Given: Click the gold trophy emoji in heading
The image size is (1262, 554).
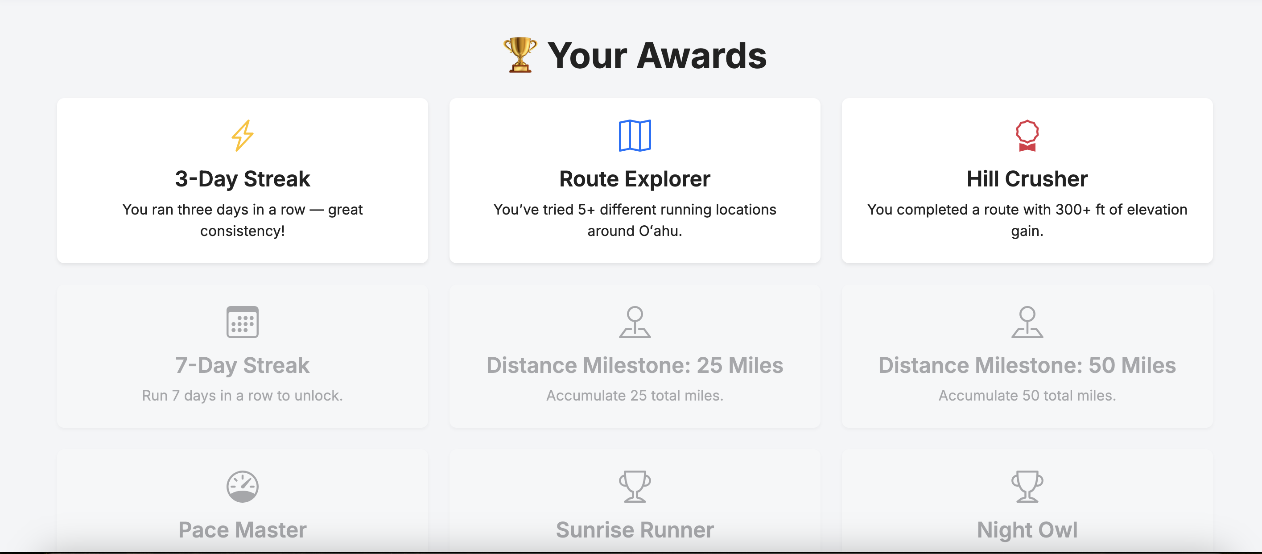Looking at the screenshot, I should 520,55.
